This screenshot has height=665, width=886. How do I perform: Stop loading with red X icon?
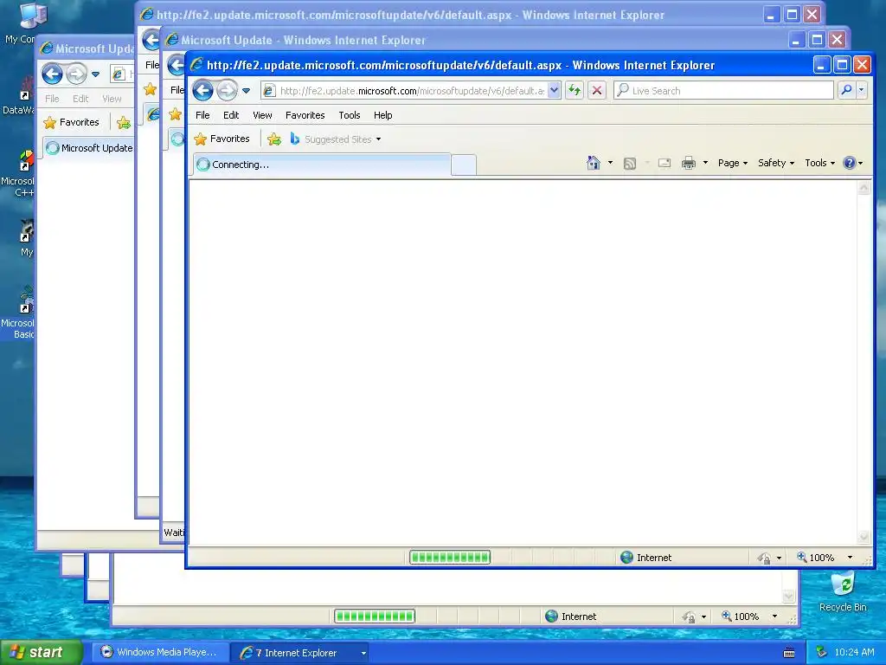597,90
